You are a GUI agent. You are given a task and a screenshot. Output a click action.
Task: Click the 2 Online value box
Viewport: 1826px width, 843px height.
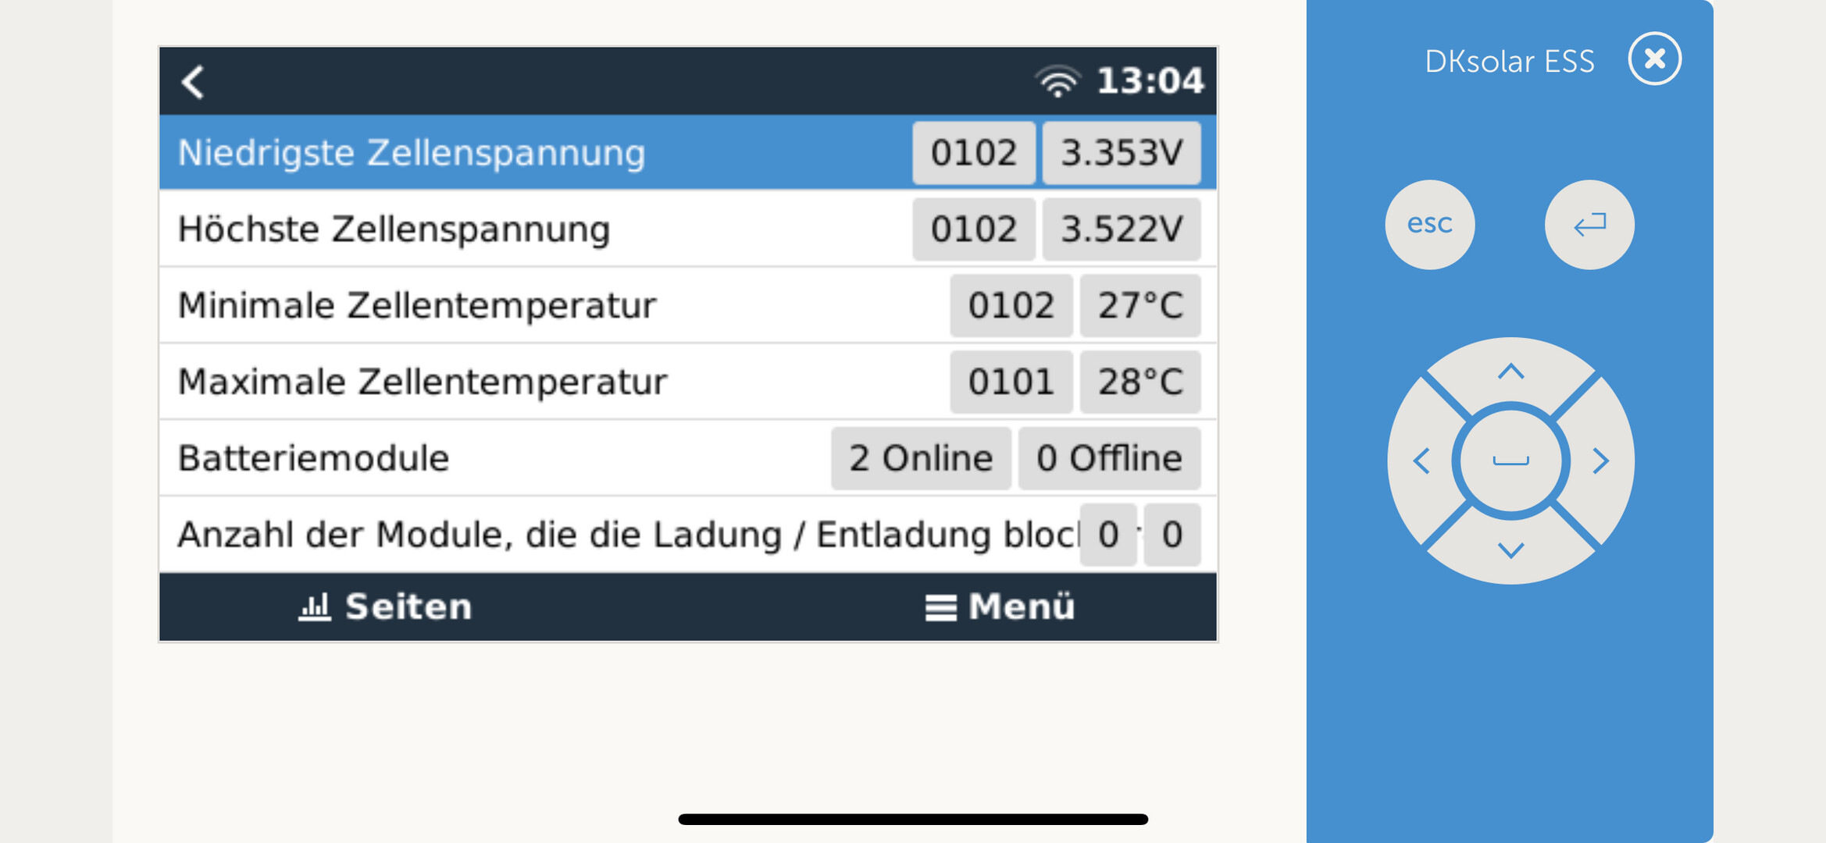click(x=921, y=458)
